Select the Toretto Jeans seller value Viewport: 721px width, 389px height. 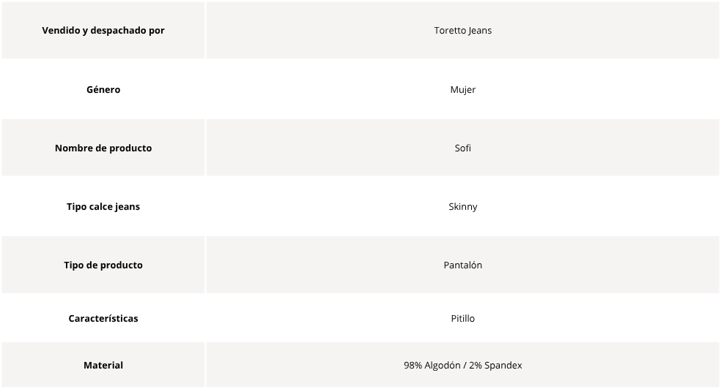pyautogui.click(x=462, y=30)
